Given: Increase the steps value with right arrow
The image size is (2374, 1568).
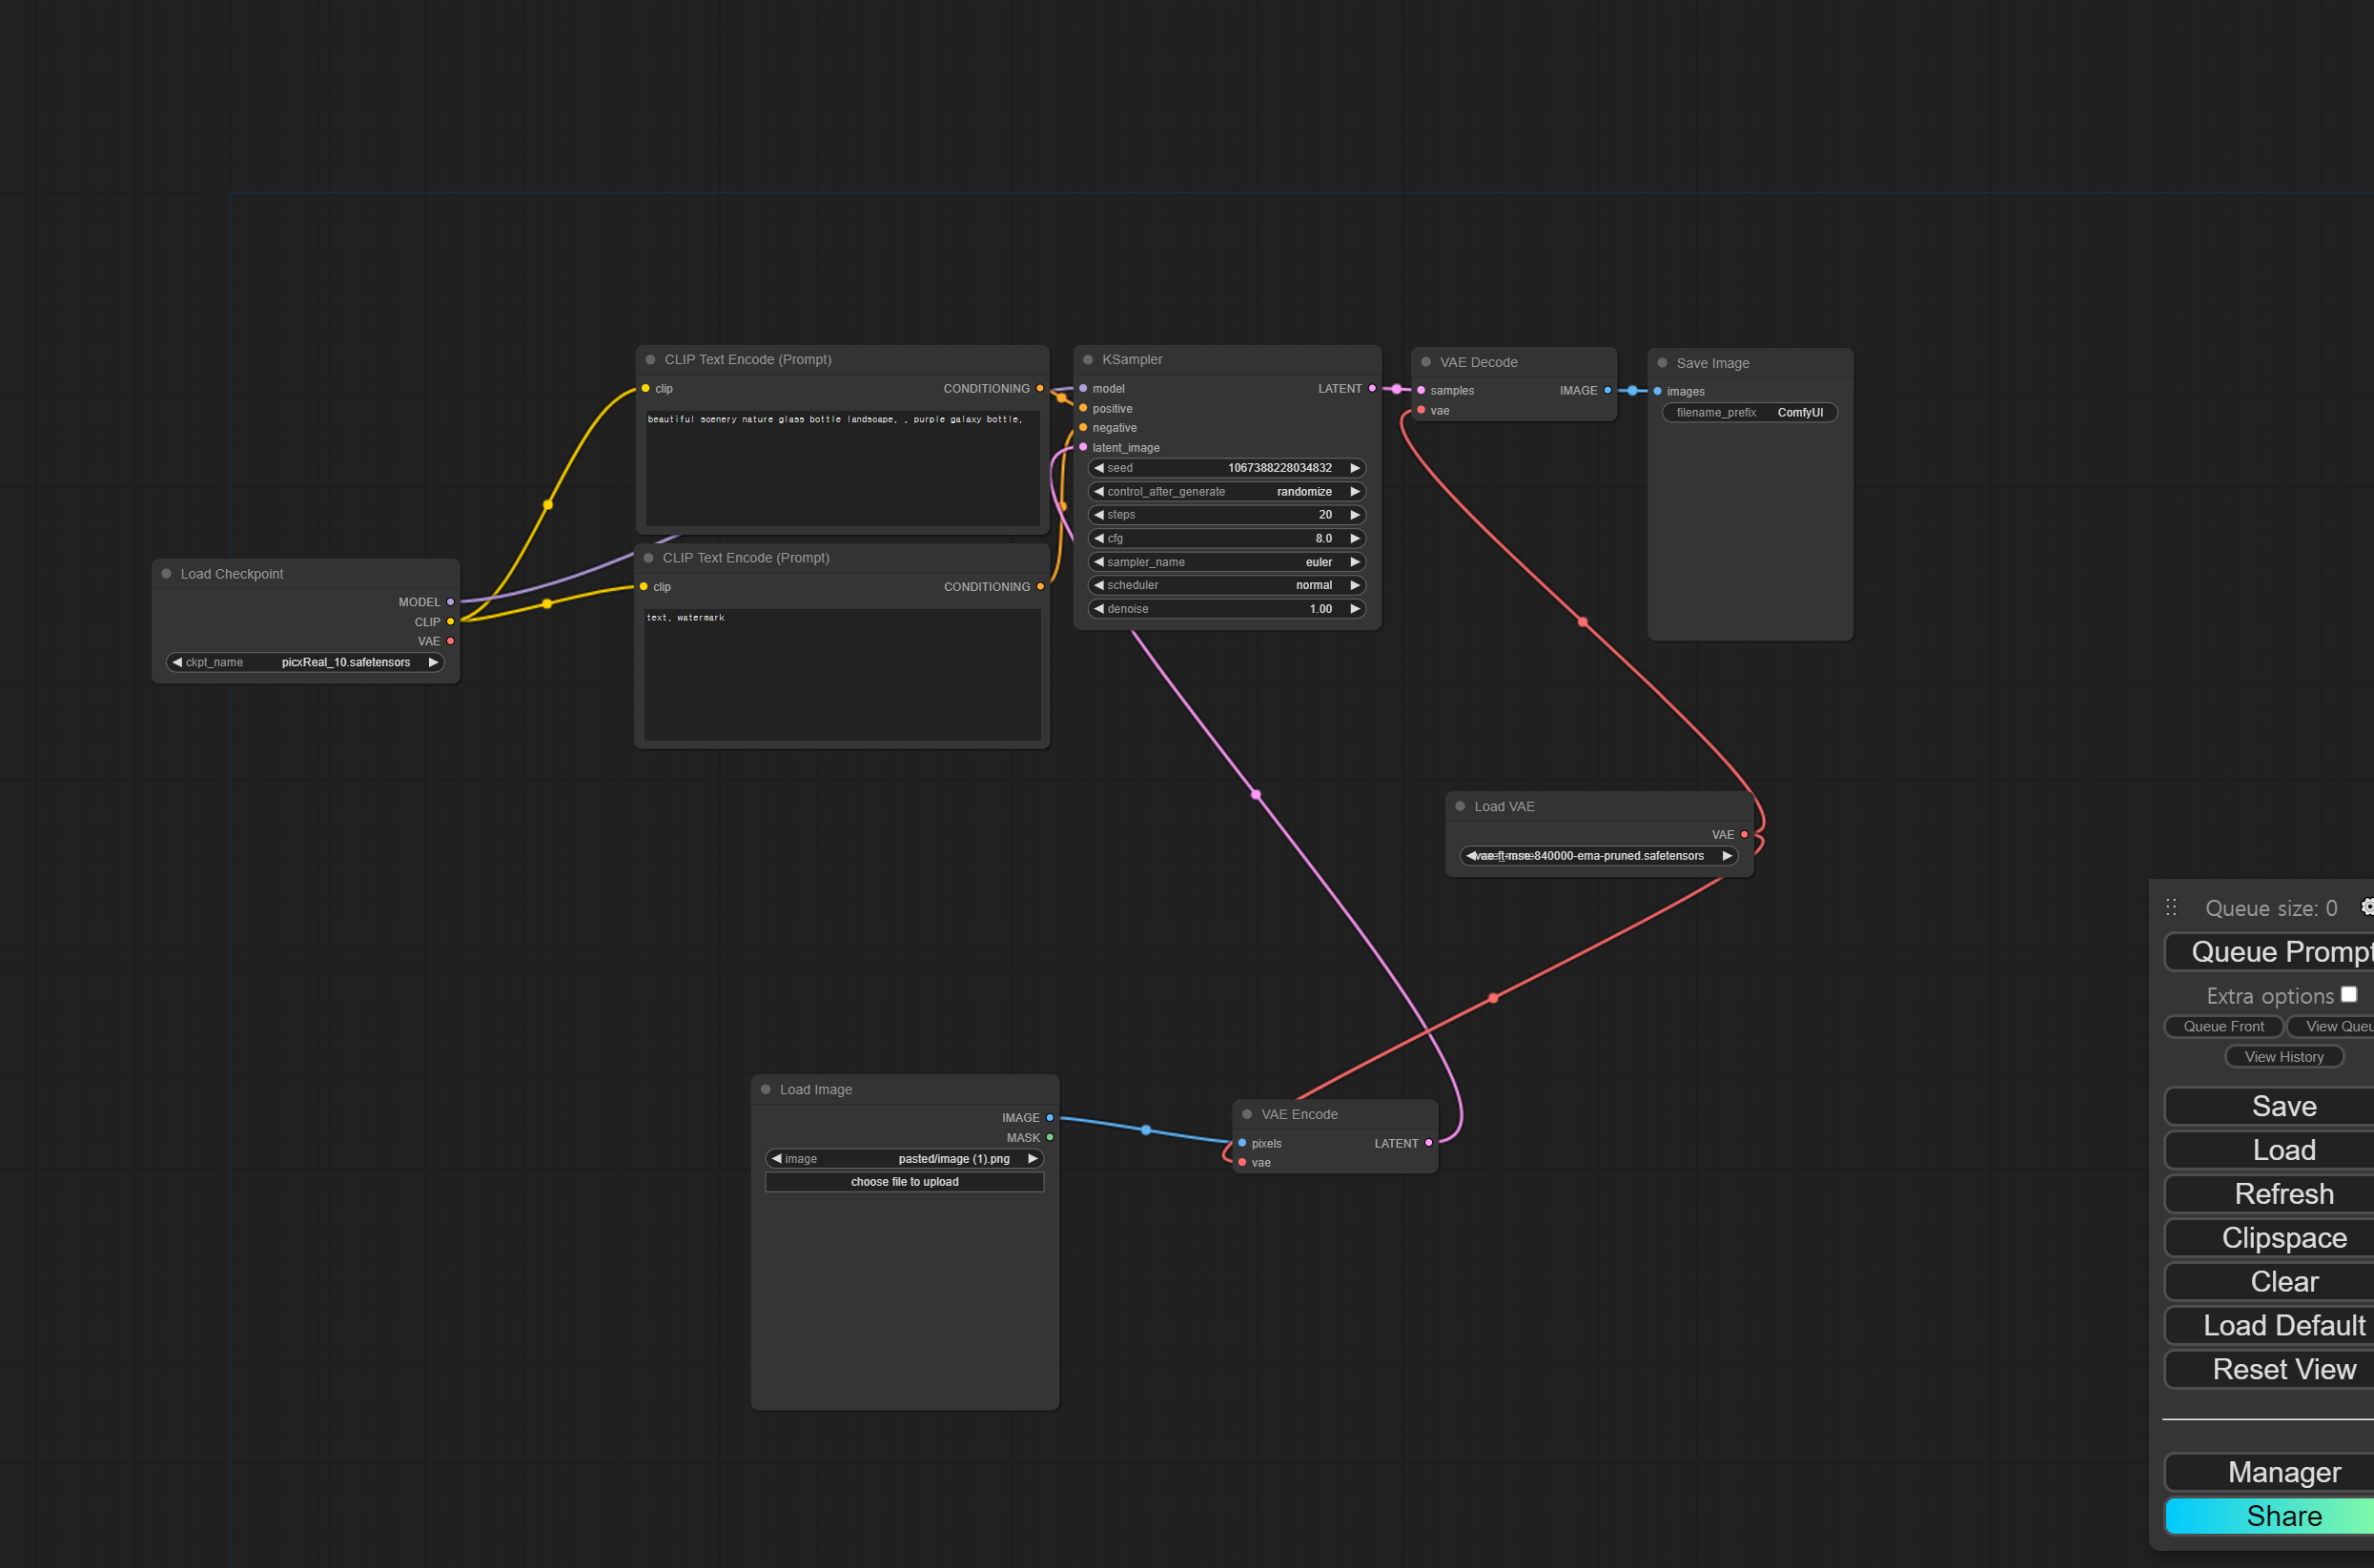Looking at the screenshot, I should (x=1355, y=515).
